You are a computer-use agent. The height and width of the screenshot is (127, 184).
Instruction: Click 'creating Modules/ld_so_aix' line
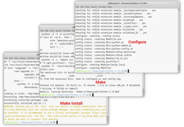[101, 58]
